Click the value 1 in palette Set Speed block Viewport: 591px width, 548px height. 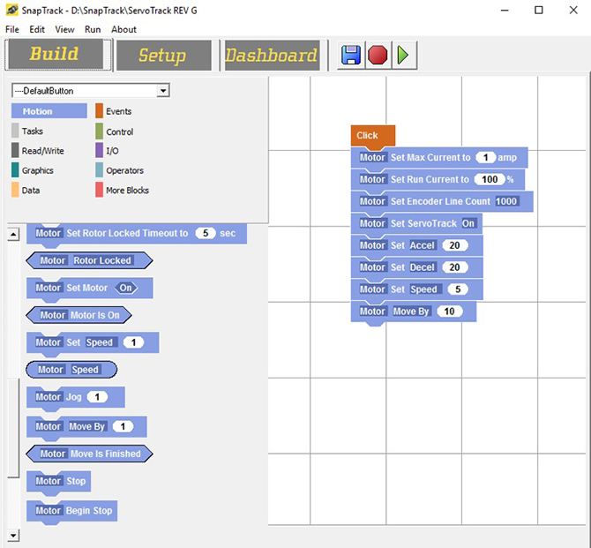click(133, 342)
